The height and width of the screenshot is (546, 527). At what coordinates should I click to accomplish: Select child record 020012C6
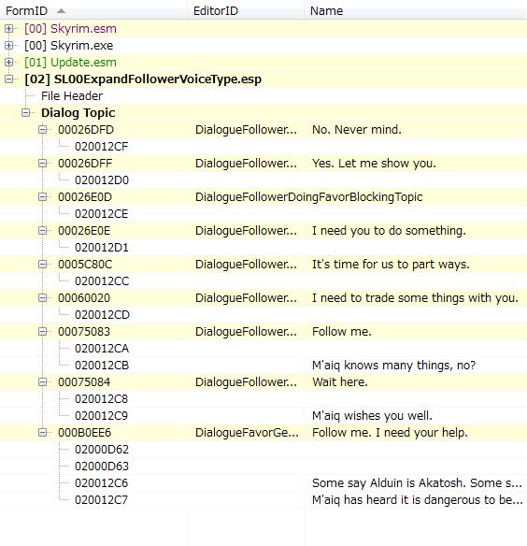101,483
